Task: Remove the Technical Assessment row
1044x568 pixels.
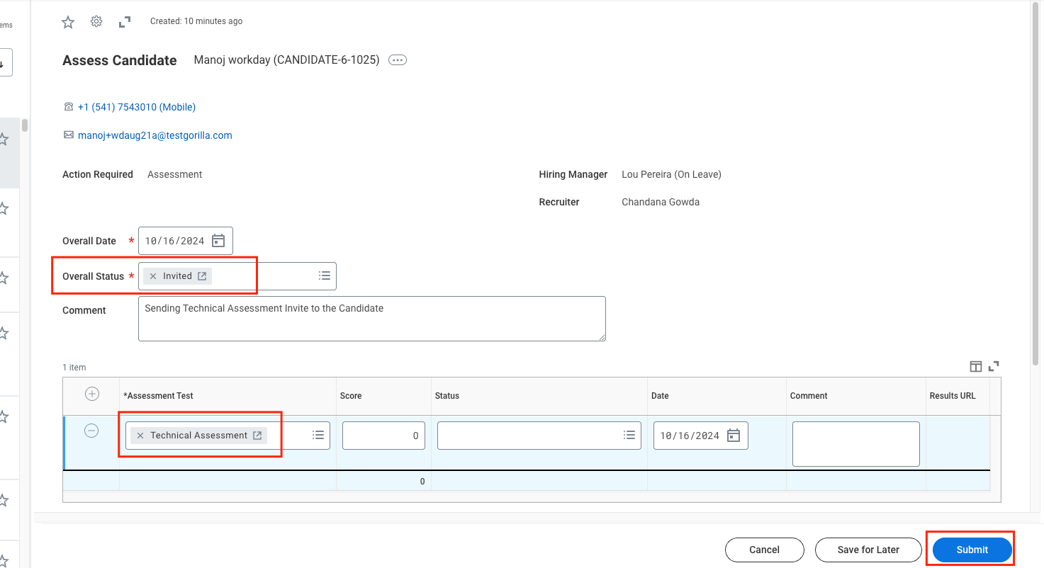Action: (x=91, y=431)
